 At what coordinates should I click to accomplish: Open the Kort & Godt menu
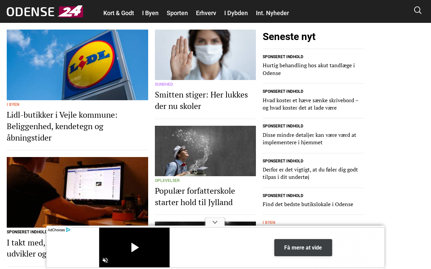119,13
